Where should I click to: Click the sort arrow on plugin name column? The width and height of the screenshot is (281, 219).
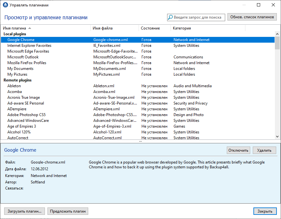(x=30, y=28)
